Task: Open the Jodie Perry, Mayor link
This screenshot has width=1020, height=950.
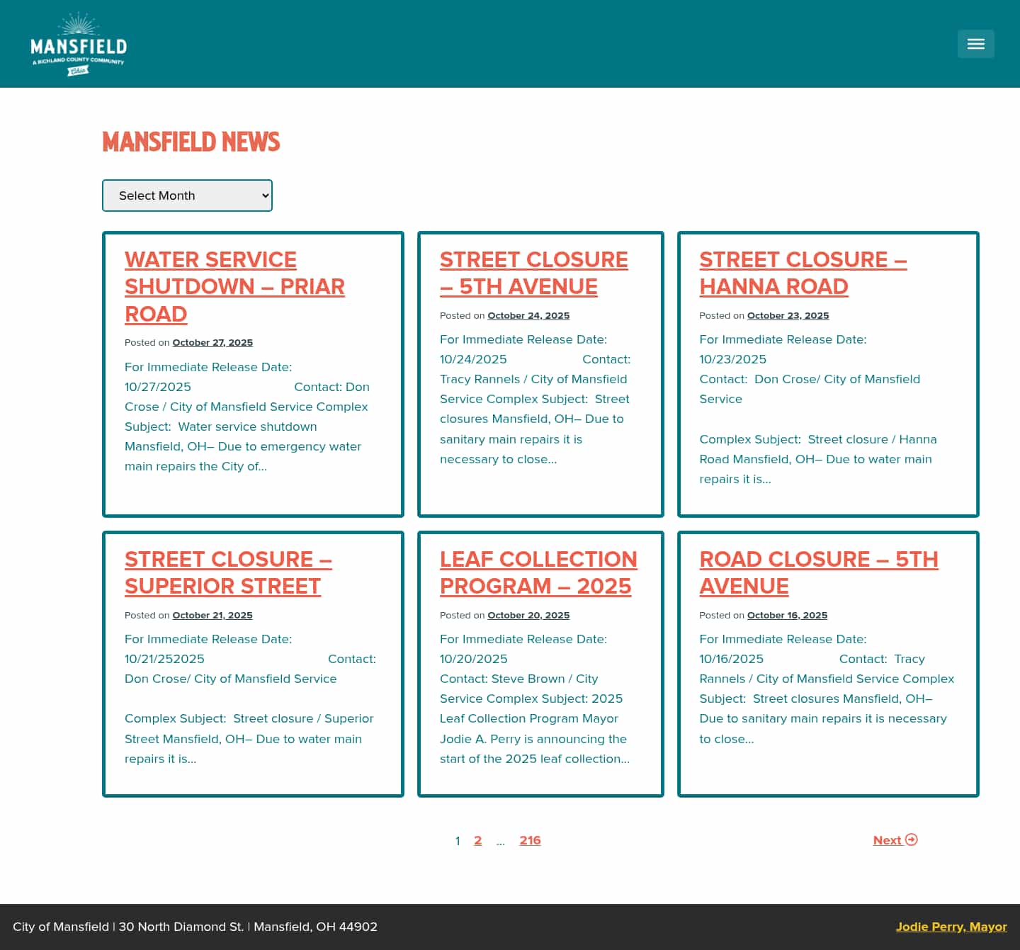Action: pyautogui.click(x=951, y=927)
